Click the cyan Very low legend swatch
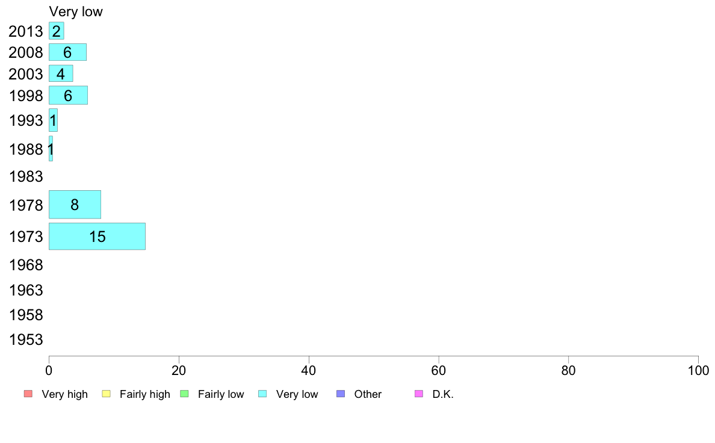715x443 pixels. (262, 394)
